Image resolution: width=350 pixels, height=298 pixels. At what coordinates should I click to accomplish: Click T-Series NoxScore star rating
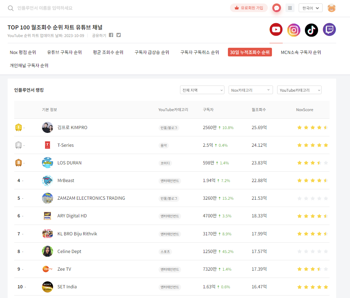pos(313,145)
